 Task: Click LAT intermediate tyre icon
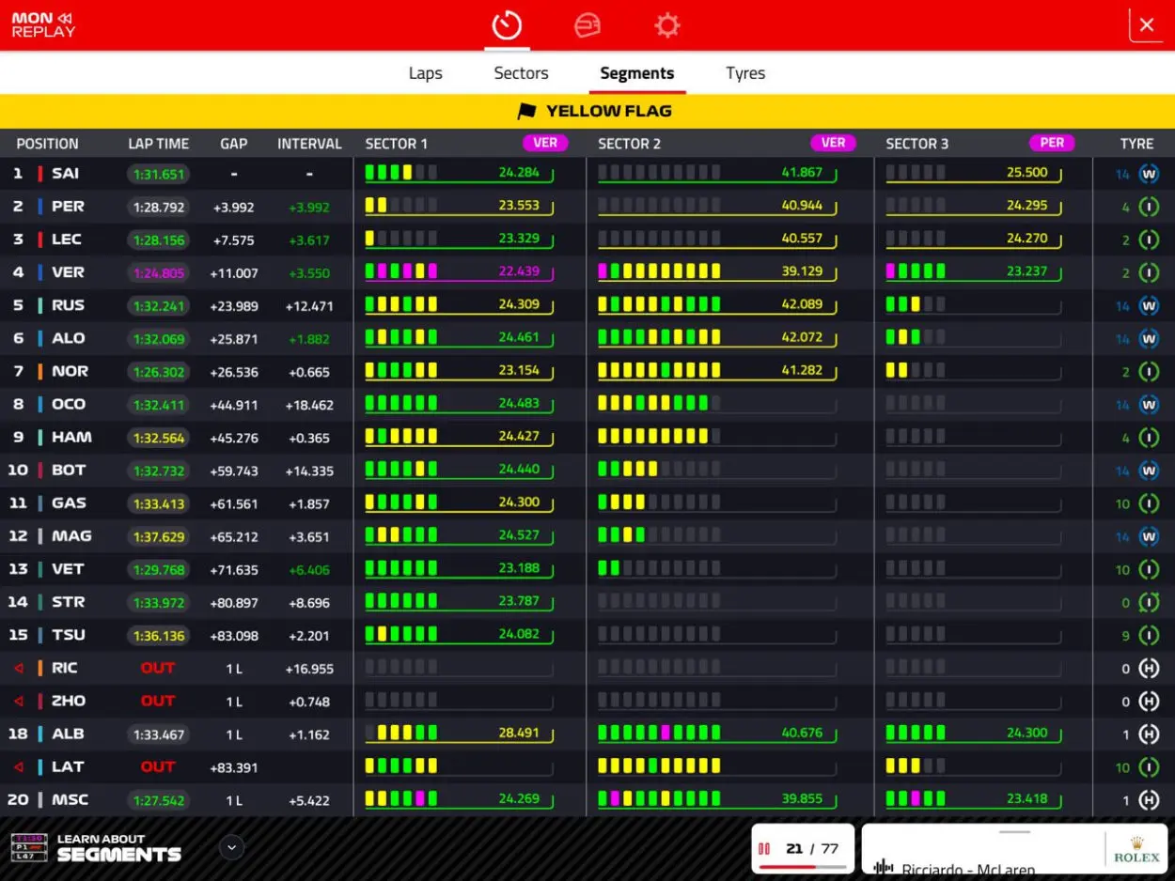1149,767
